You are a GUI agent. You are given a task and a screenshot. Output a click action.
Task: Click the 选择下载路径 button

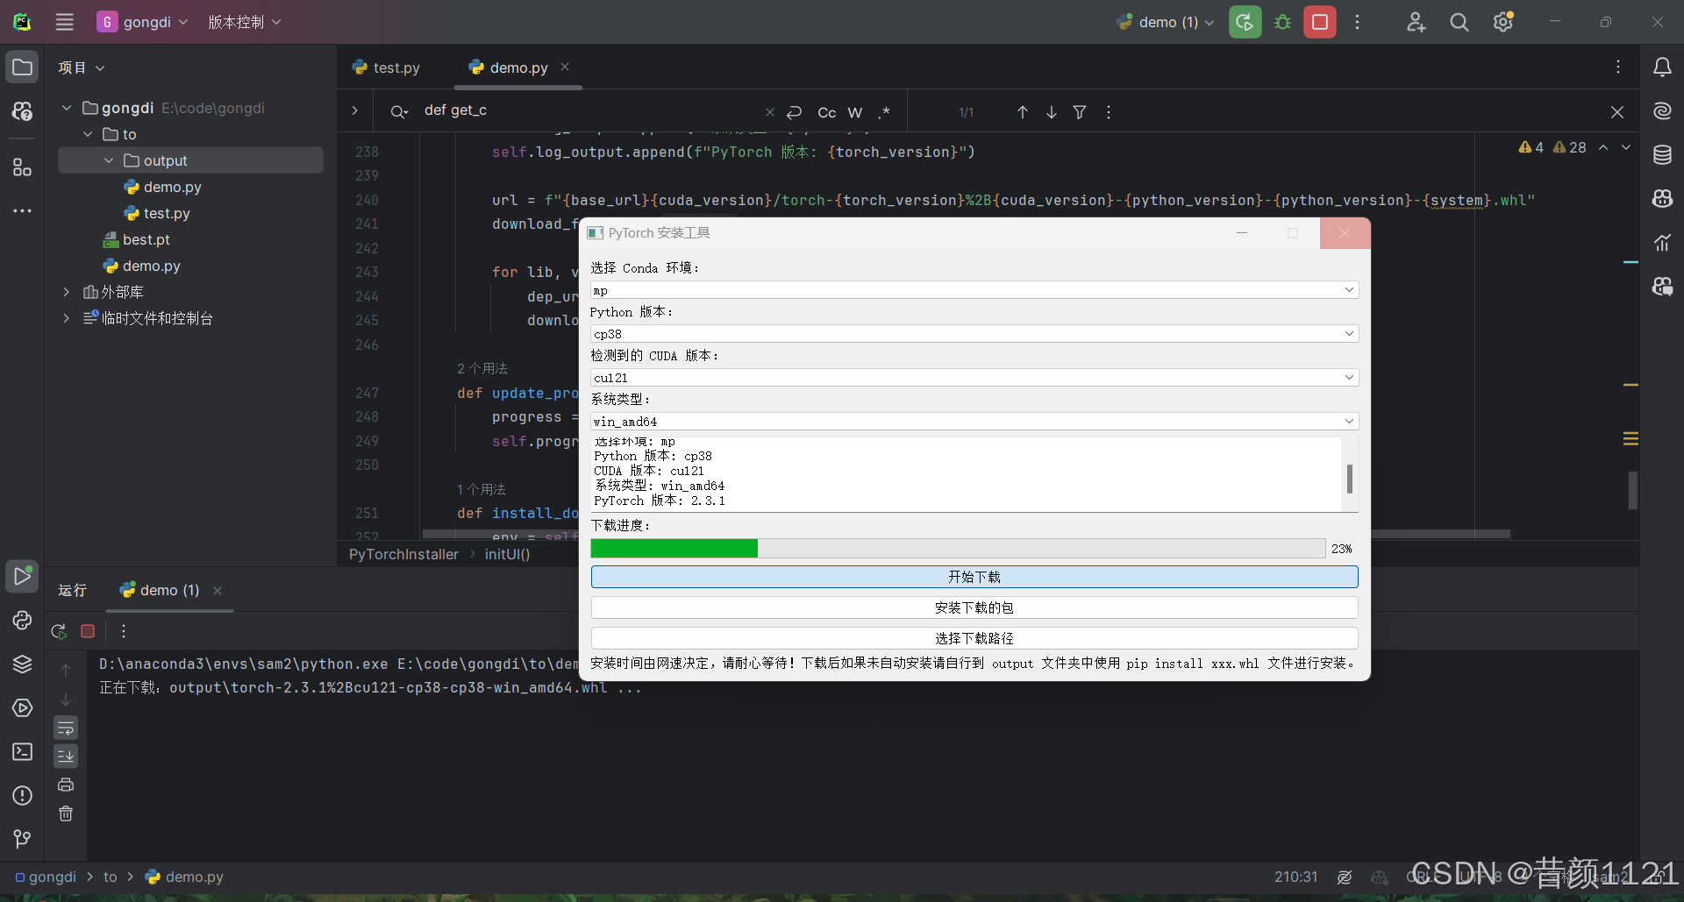(974, 638)
